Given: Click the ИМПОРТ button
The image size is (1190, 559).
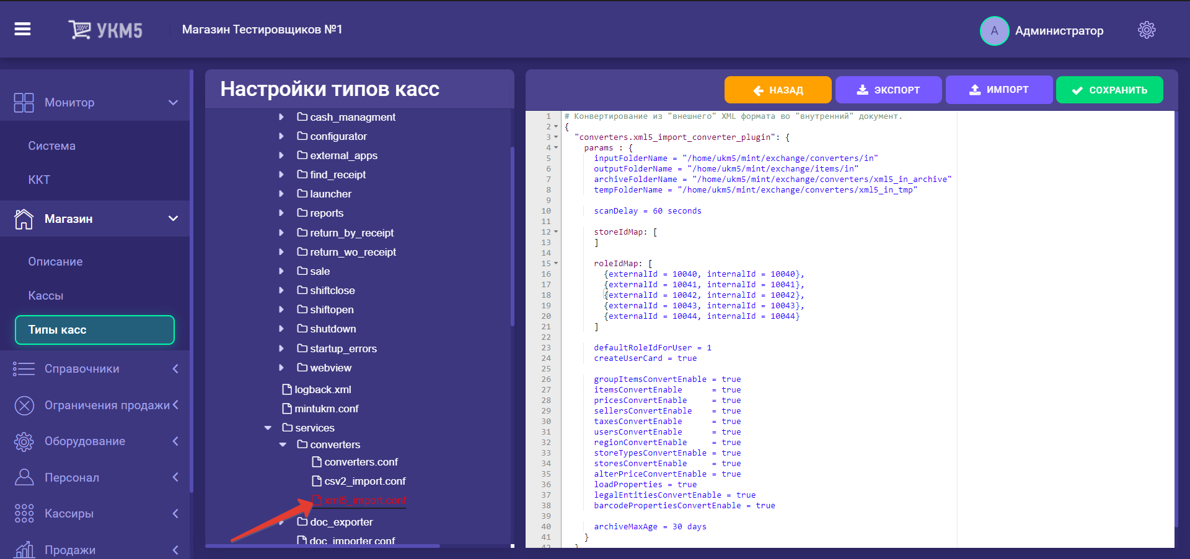Looking at the screenshot, I should (999, 90).
